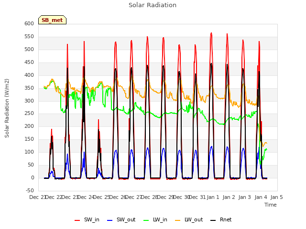Click the Jan 4 x-axis label
Viewport: 306px width, 229px height.
click(x=261, y=197)
